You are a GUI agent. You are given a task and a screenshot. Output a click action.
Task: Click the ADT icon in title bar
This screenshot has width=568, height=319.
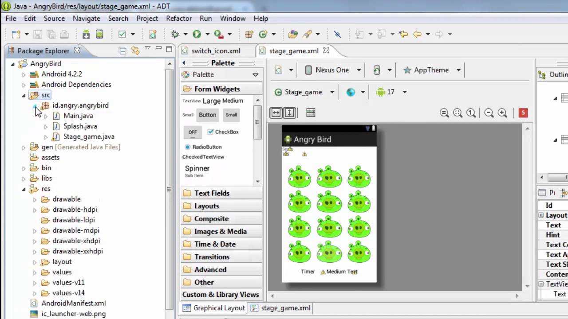tap(6, 6)
